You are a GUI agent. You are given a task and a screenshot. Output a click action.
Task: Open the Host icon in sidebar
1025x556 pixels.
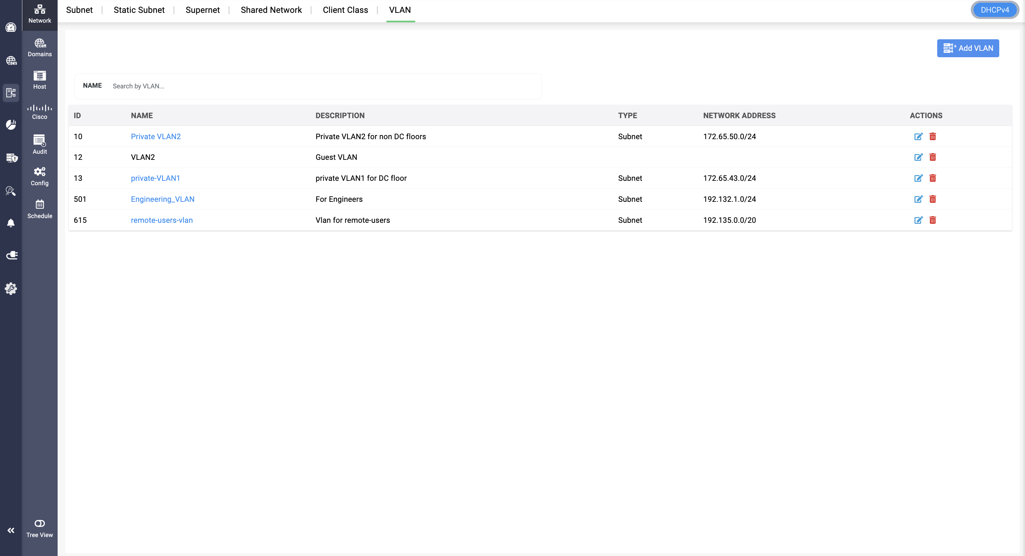pyautogui.click(x=39, y=80)
